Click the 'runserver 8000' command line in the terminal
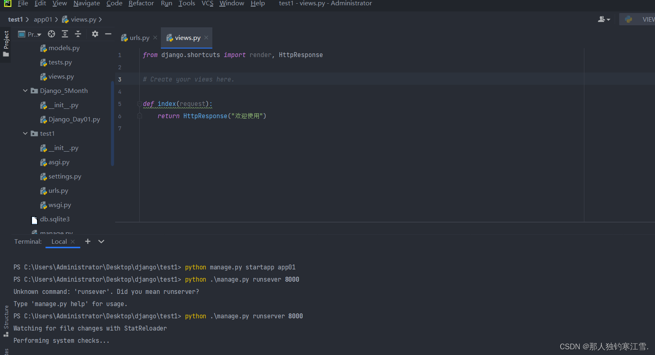Viewport: 655px width, 355px height. pos(158,316)
